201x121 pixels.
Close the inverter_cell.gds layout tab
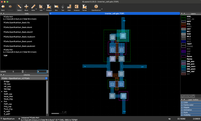(x=51, y=14)
